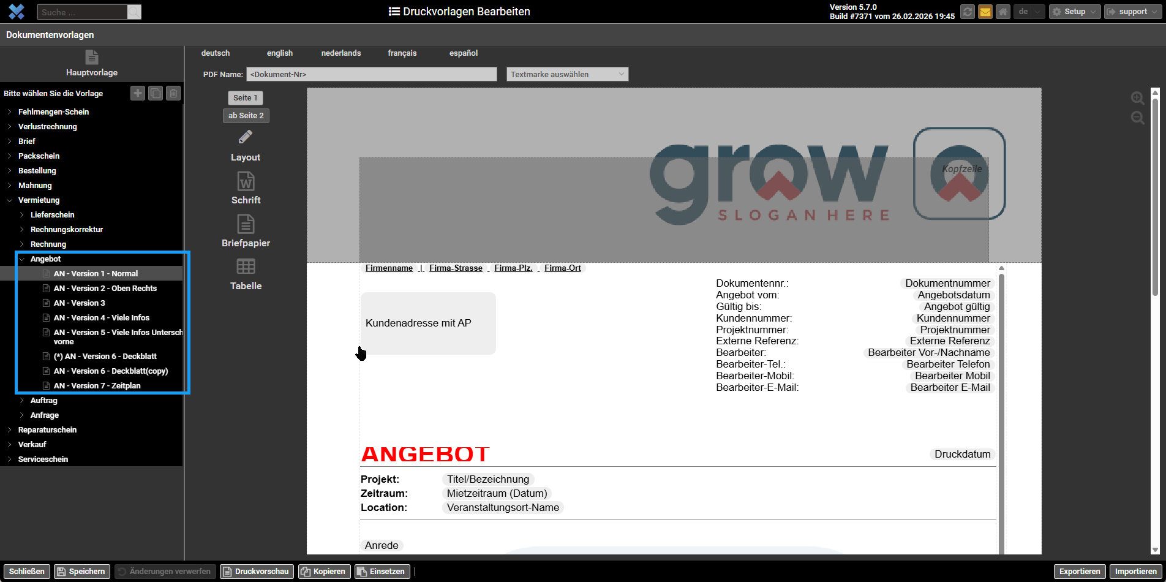Click the zoom in magnifier icon
The image size is (1166, 582).
click(1137, 99)
